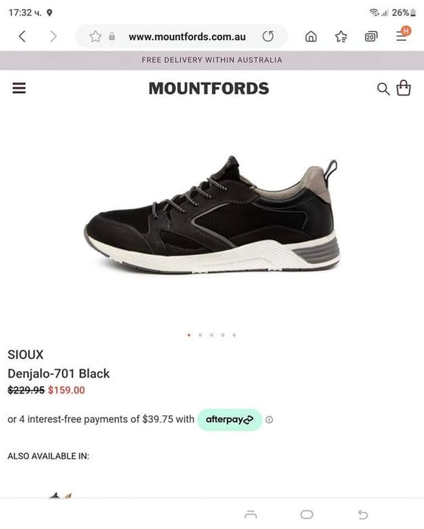Open the browser tabs counter

click(371, 36)
